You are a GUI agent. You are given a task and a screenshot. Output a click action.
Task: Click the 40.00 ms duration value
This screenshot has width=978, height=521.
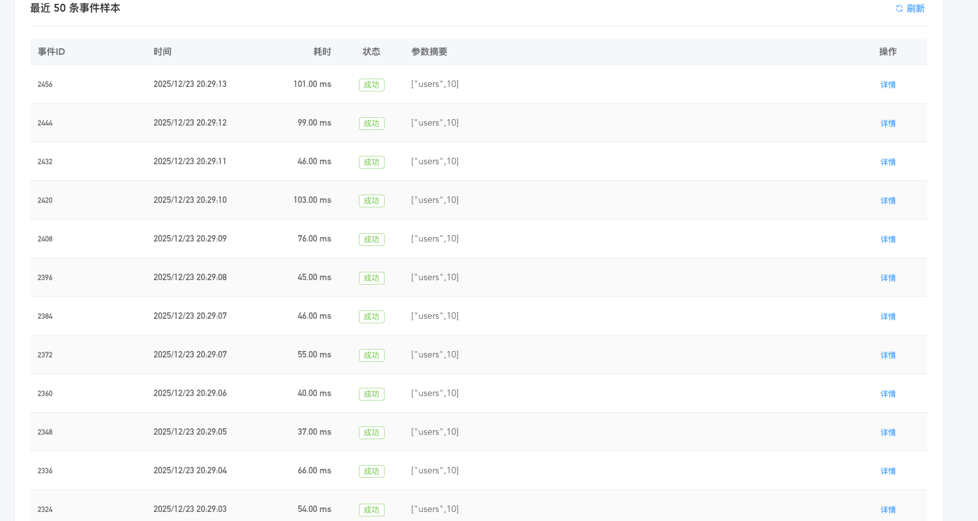click(314, 393)
